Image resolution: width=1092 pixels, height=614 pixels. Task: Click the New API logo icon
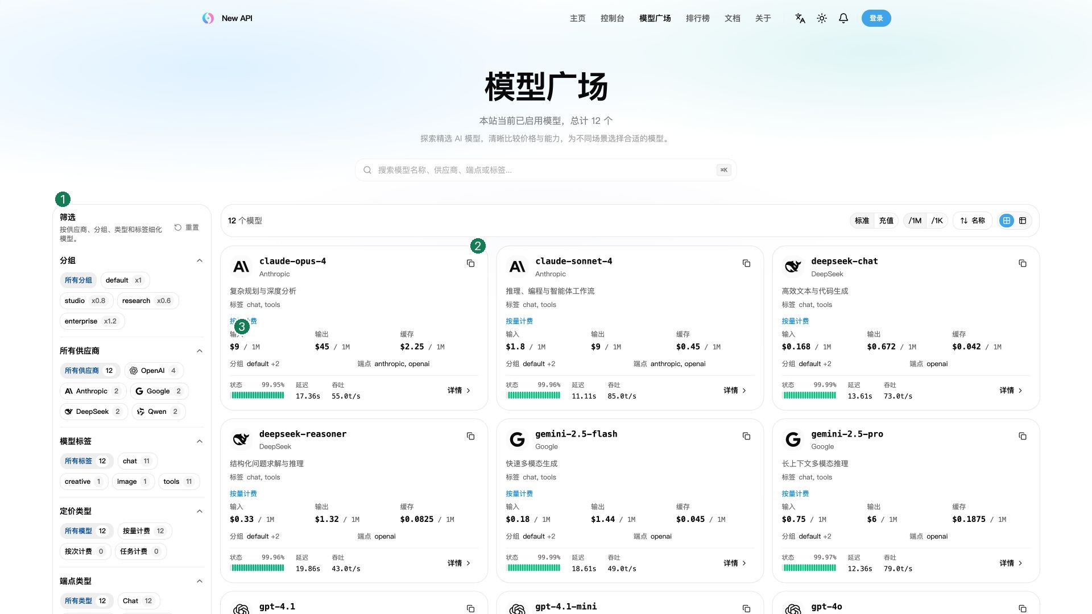208,18
